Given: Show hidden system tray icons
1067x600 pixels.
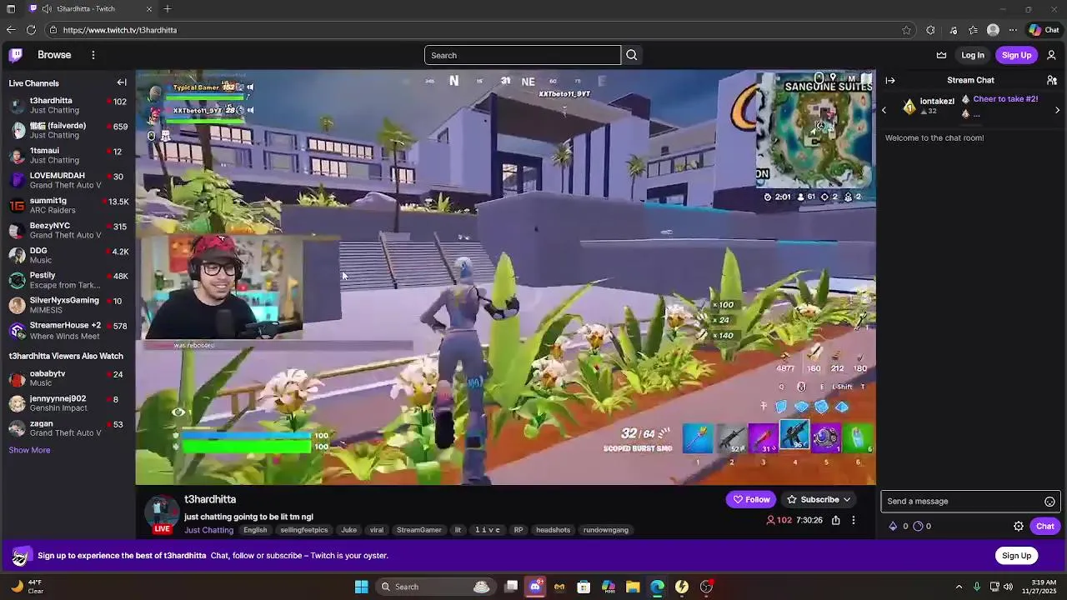Looking at the screenshot, I should point(958,587).
